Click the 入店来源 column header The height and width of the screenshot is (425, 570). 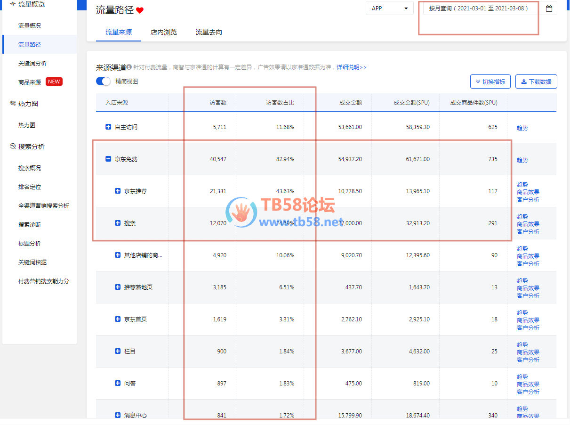[x=117, y=102]
